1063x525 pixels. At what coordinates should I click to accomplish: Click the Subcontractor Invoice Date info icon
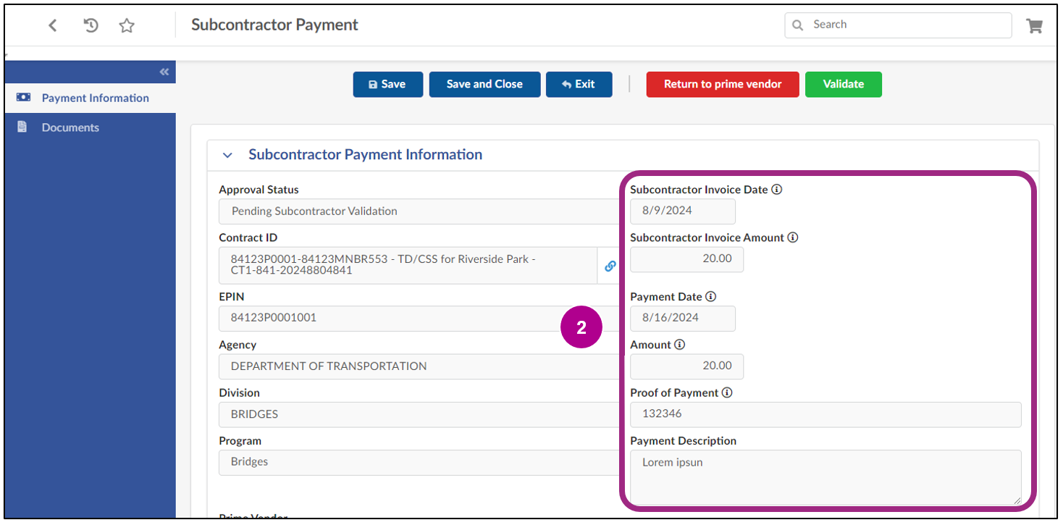(x=776, y=189)
